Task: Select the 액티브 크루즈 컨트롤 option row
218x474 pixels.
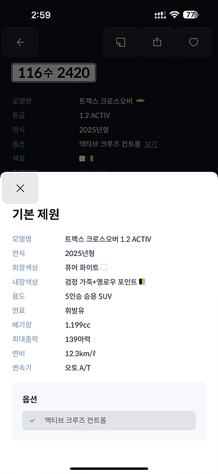Action: coord(109,420)
